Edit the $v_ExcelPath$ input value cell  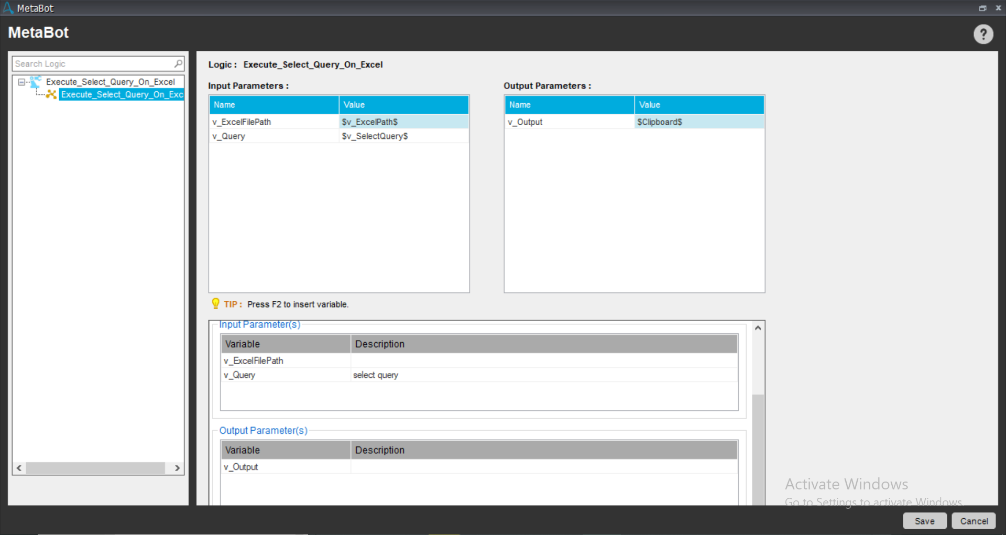(403, 122)
